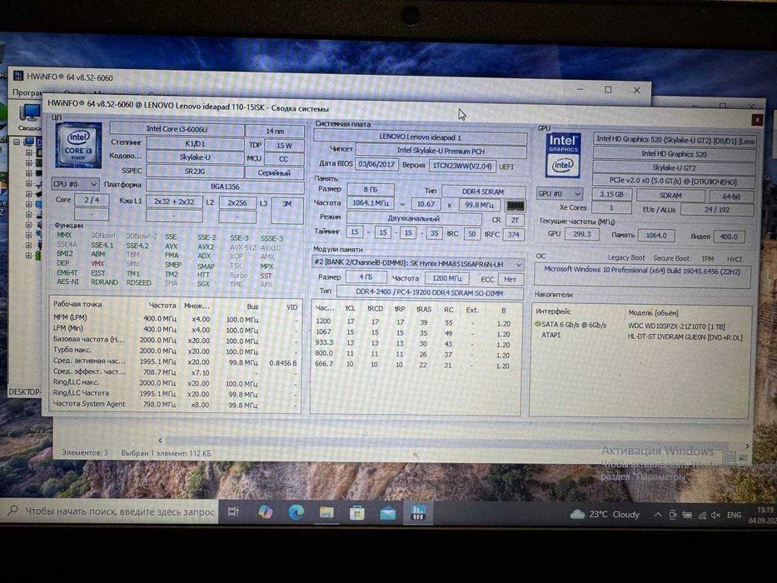The image size is (777, 583).
Task: Click the memory module chip icon beside 99.8 МГц
Action: (x=515, y=205)
